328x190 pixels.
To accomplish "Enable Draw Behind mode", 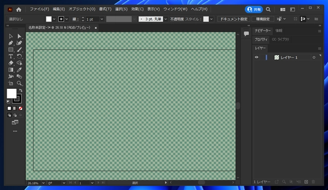I will pyautogui.click(x=15, y=115).
